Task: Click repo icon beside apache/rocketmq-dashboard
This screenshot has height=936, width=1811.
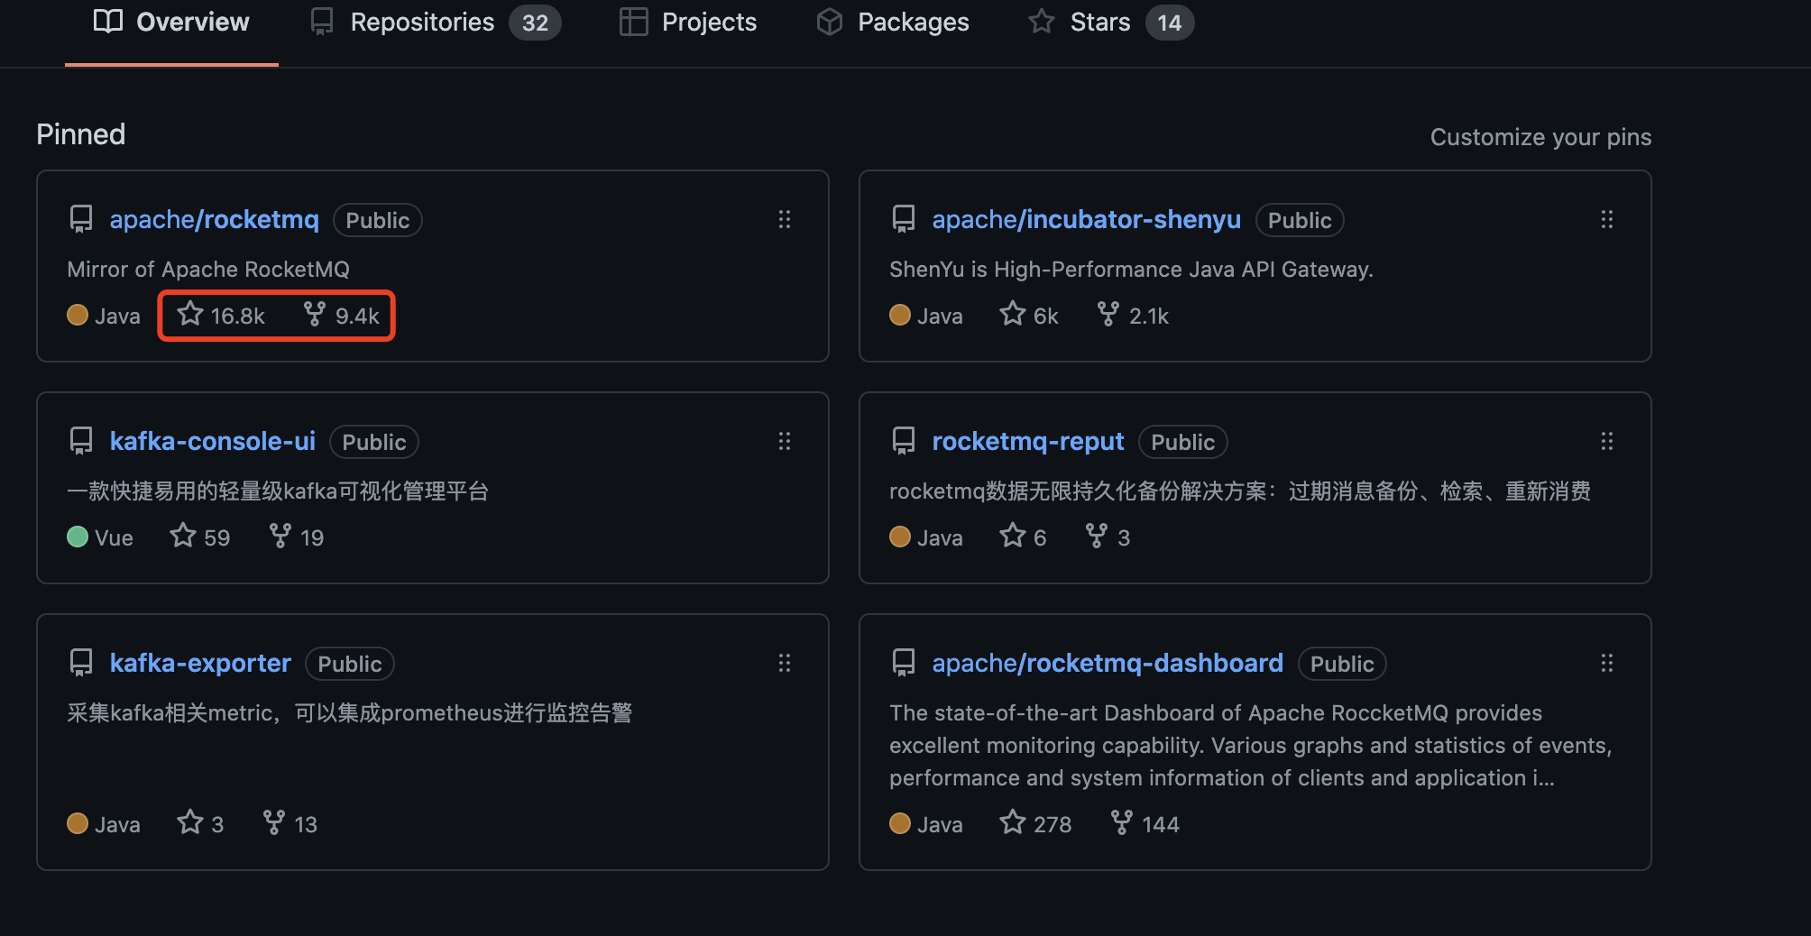Action: [904, 663]
